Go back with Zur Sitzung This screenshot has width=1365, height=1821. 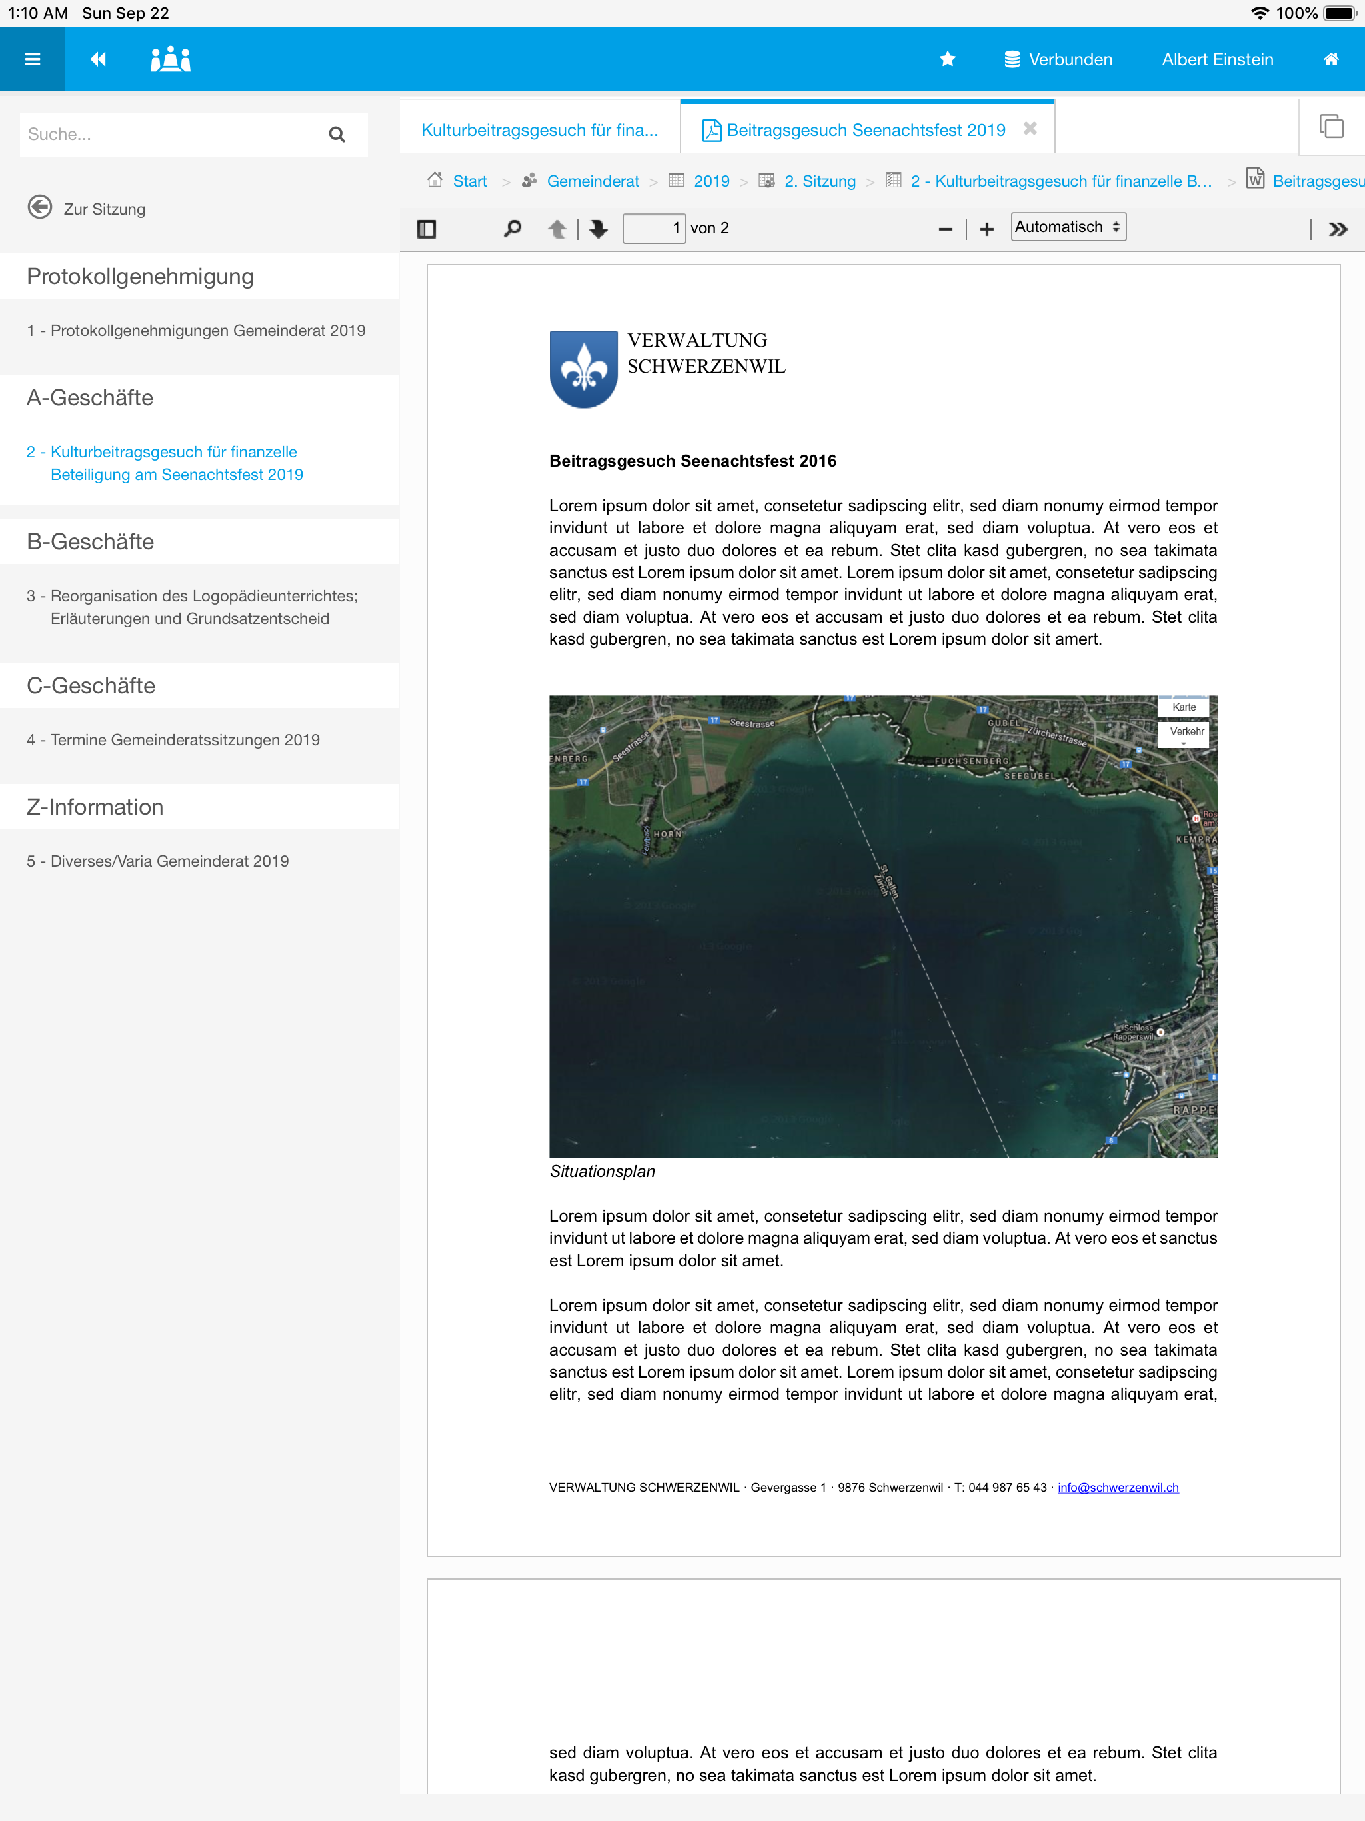pos(87,208)
